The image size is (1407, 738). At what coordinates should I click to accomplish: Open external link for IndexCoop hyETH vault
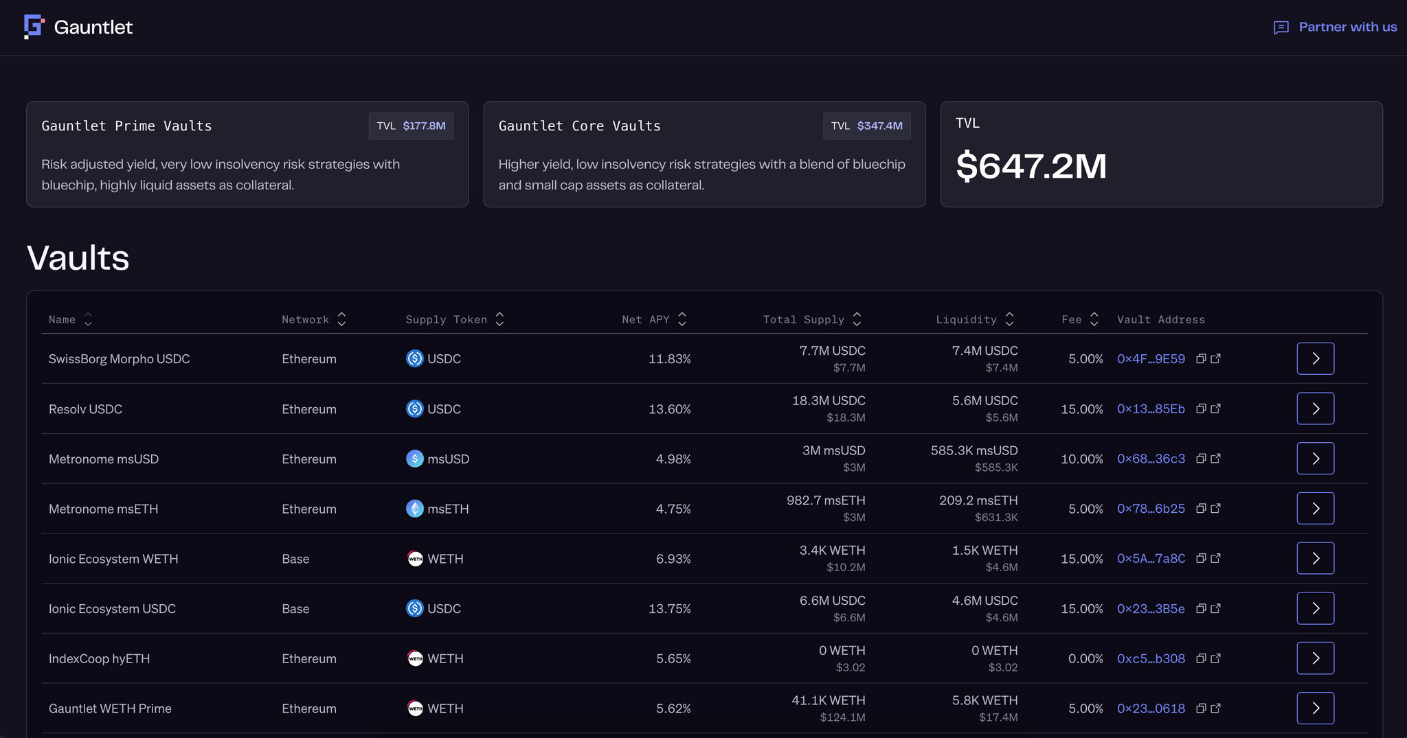coord(1217,658)
